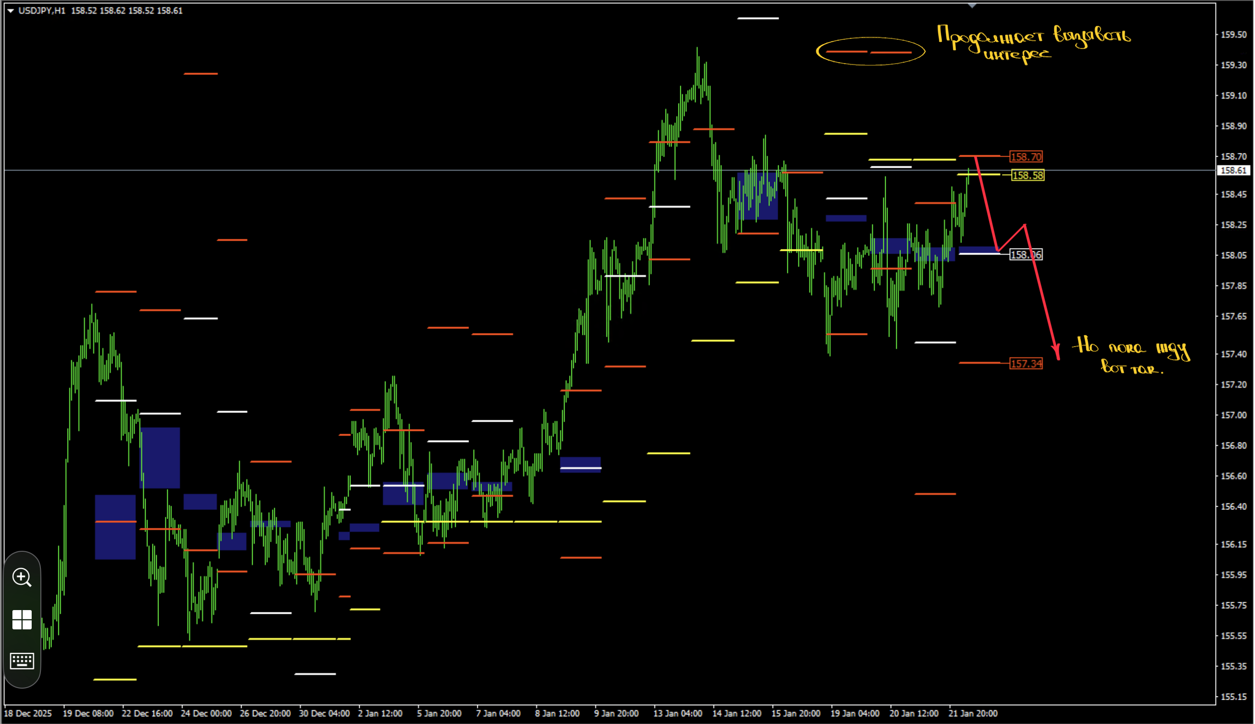Select the 157.34 red level label
The width and height of the screenshot is (1255, 724).
pos(1026,363)
